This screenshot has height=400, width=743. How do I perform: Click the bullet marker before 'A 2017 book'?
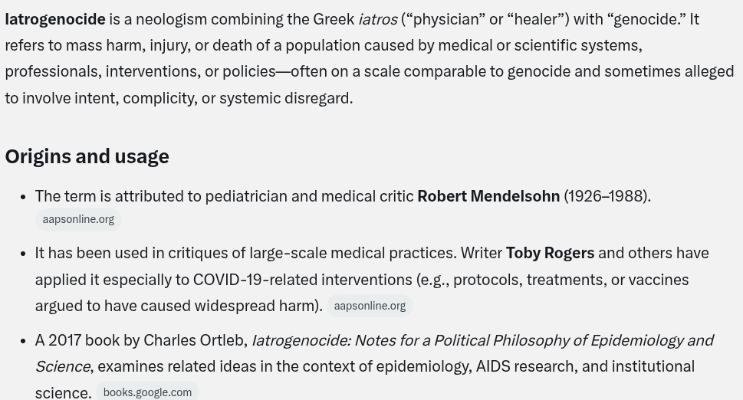[23, 341]
